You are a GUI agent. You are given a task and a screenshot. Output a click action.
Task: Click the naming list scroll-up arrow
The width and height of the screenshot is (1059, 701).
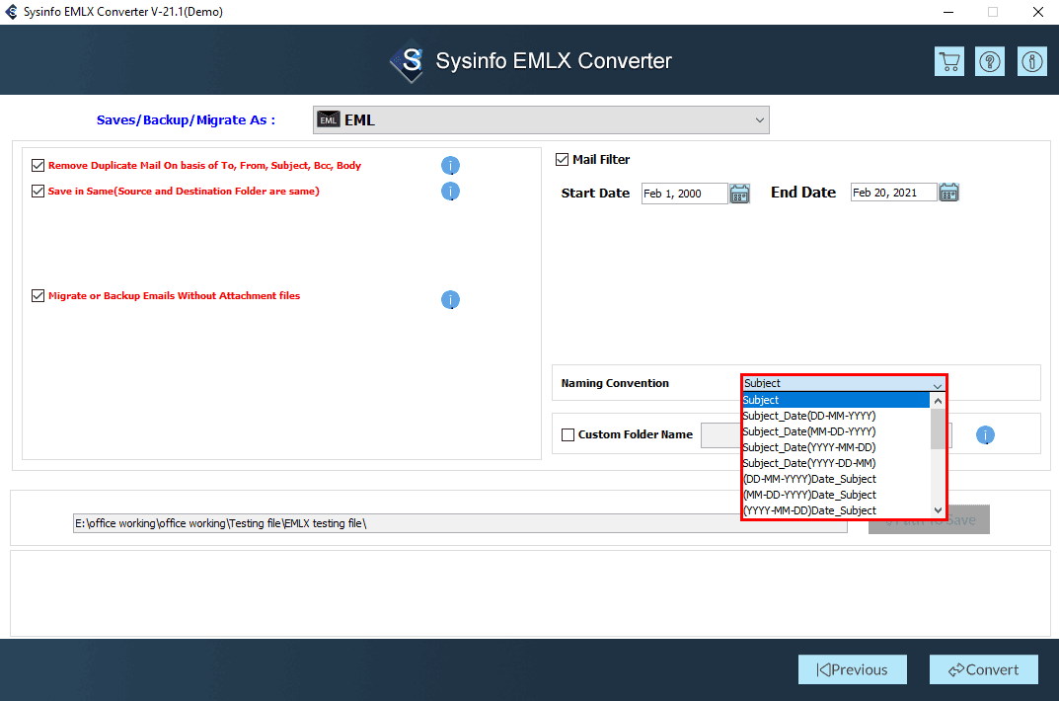938,401
